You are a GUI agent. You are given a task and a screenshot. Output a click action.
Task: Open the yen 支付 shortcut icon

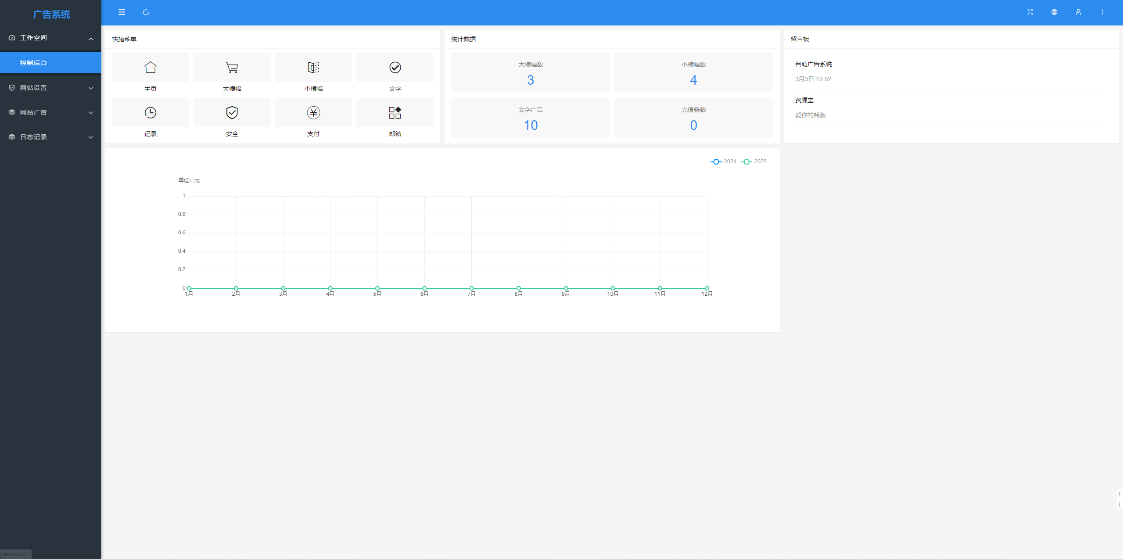pyautogui.click(x=313, y=113)
